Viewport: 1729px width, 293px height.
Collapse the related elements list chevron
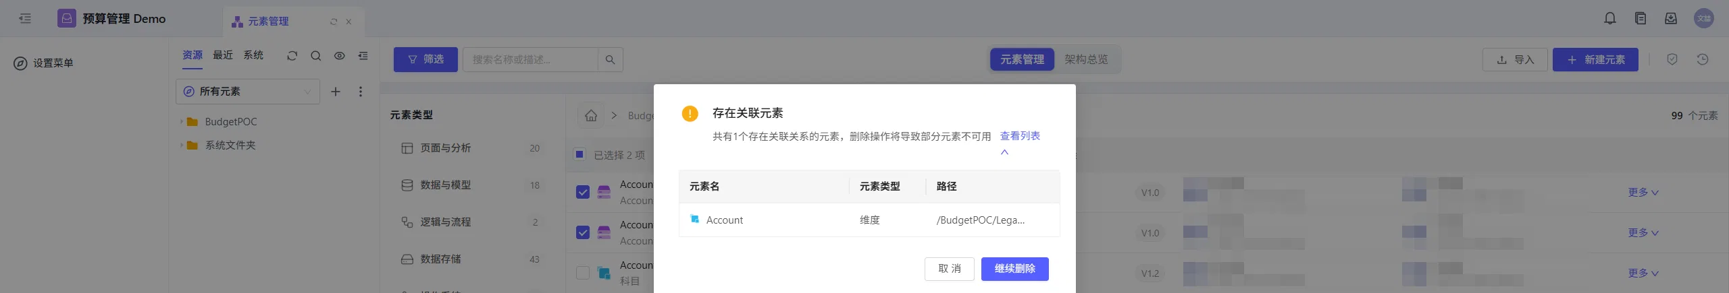pos(1004,152)
